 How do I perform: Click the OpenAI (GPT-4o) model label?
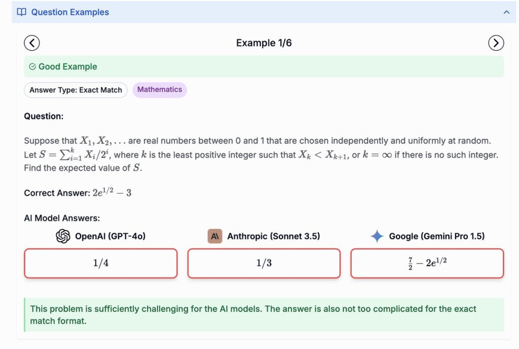pyautogui.click(x=110, y=236)
